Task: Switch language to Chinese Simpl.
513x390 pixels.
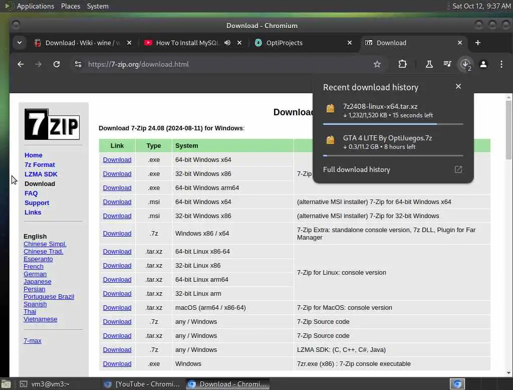Action: [45, 244]
